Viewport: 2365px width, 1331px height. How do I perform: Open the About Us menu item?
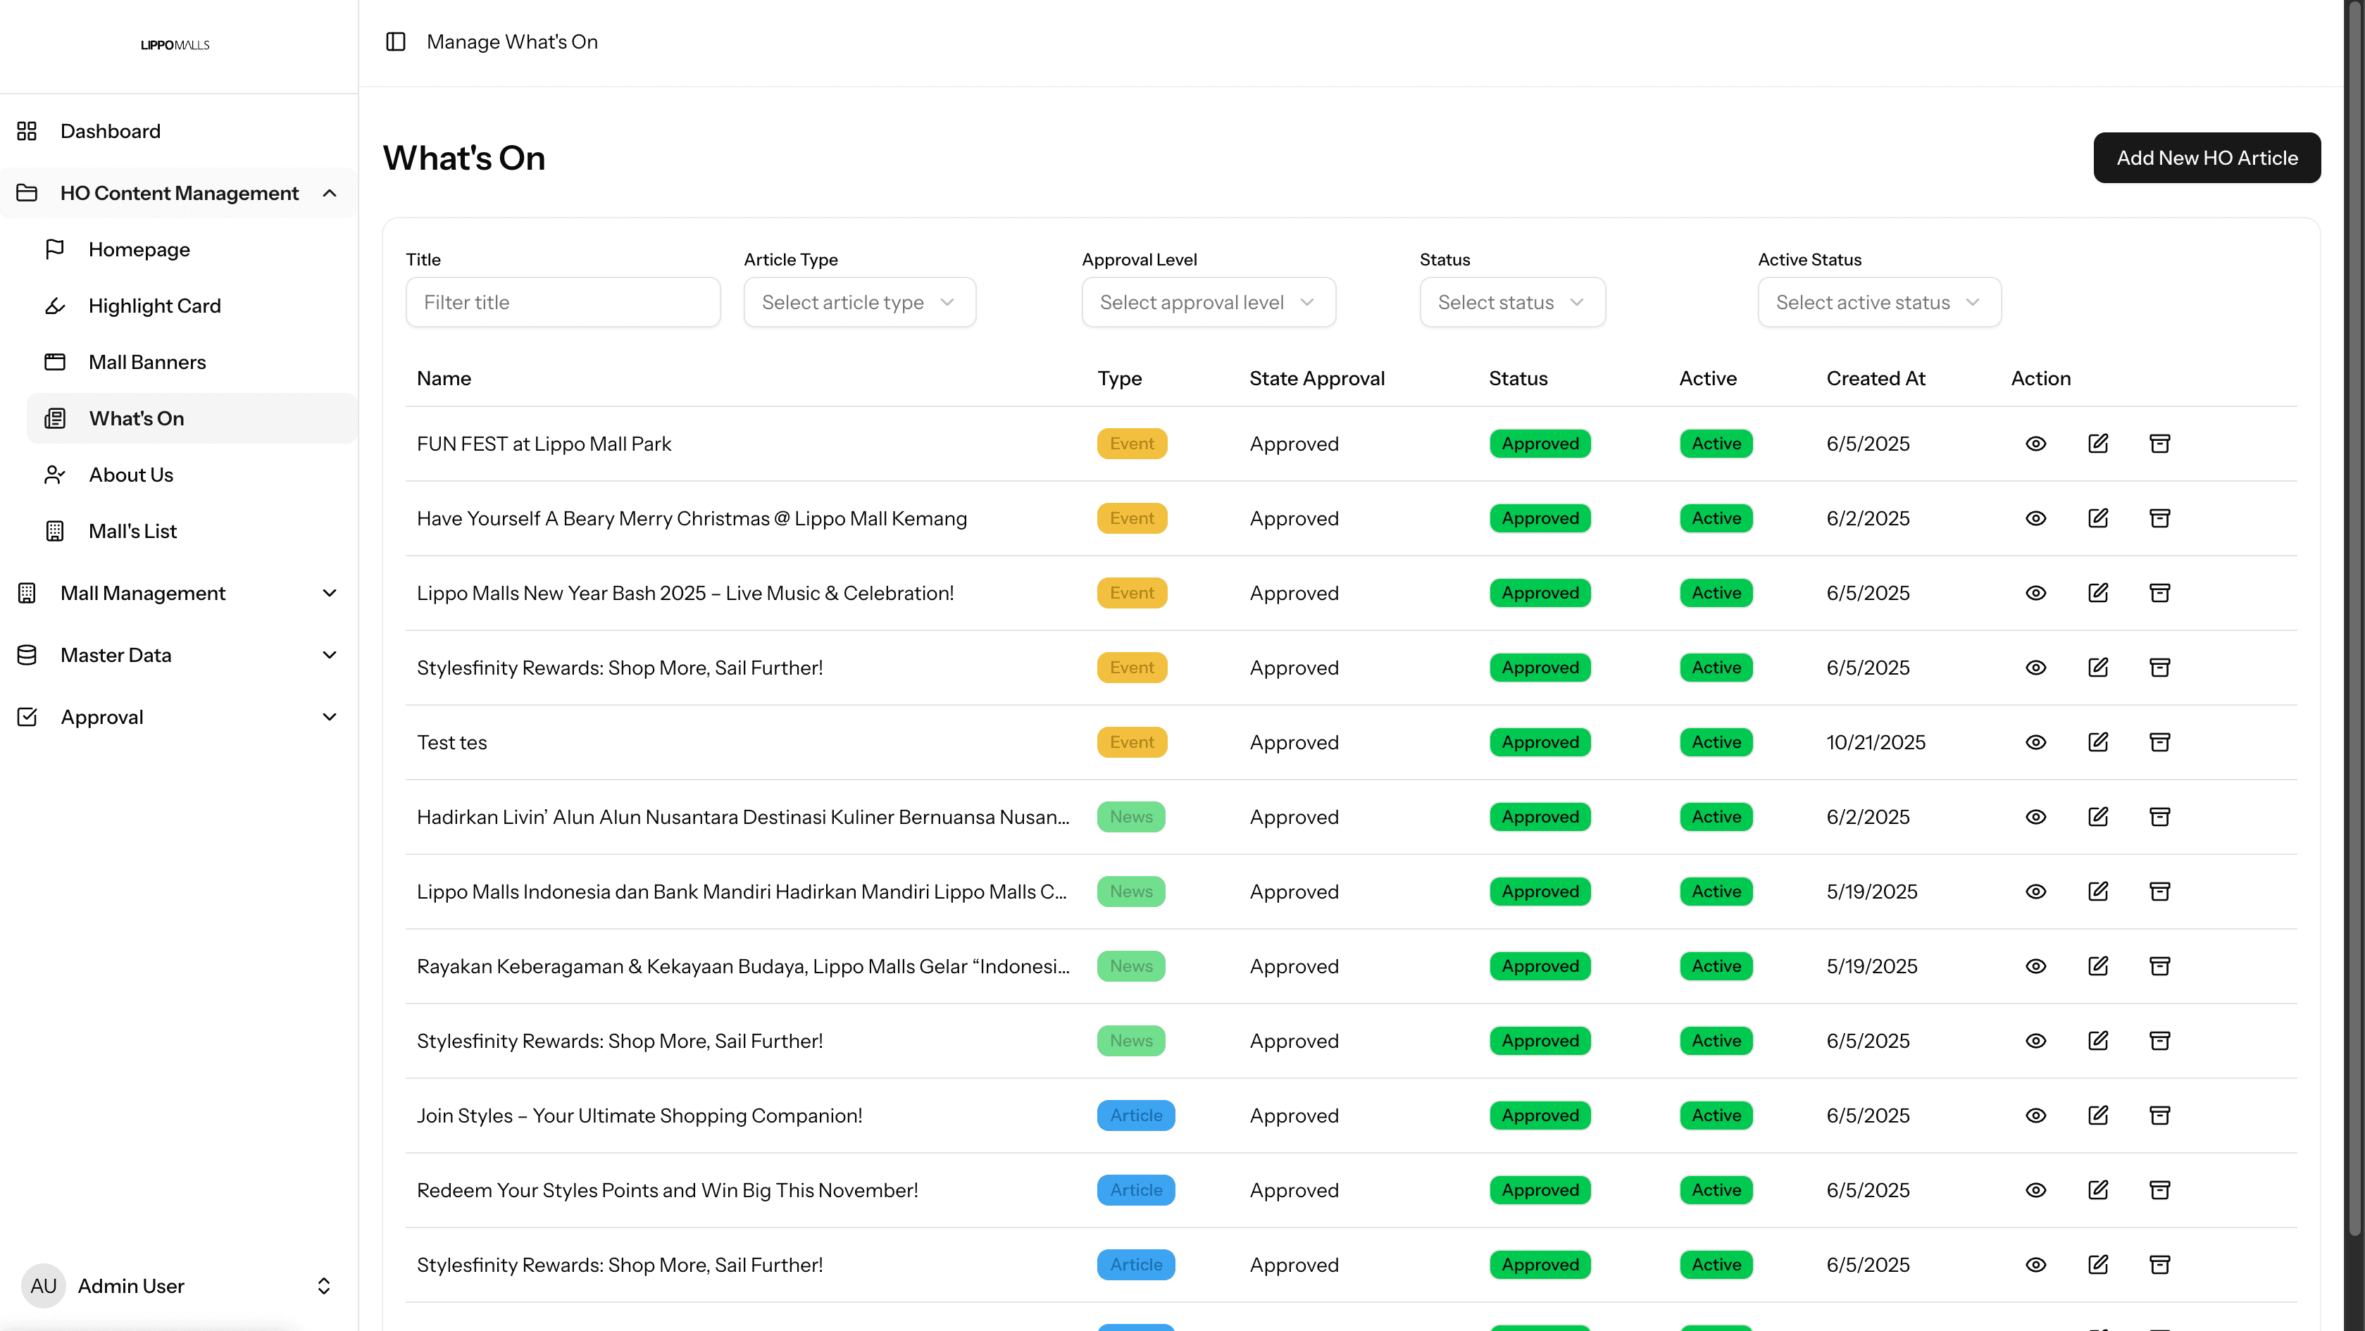[x=192, y=475]
